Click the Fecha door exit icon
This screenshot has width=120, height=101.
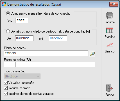tap(110, 88)
